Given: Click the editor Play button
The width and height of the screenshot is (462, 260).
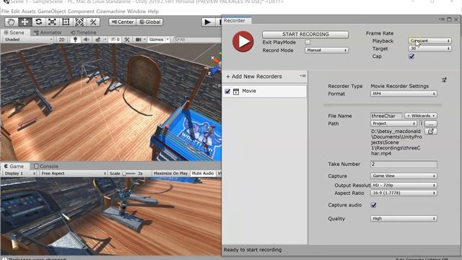Looking at the screenshot, I should (x=207, y=22).
